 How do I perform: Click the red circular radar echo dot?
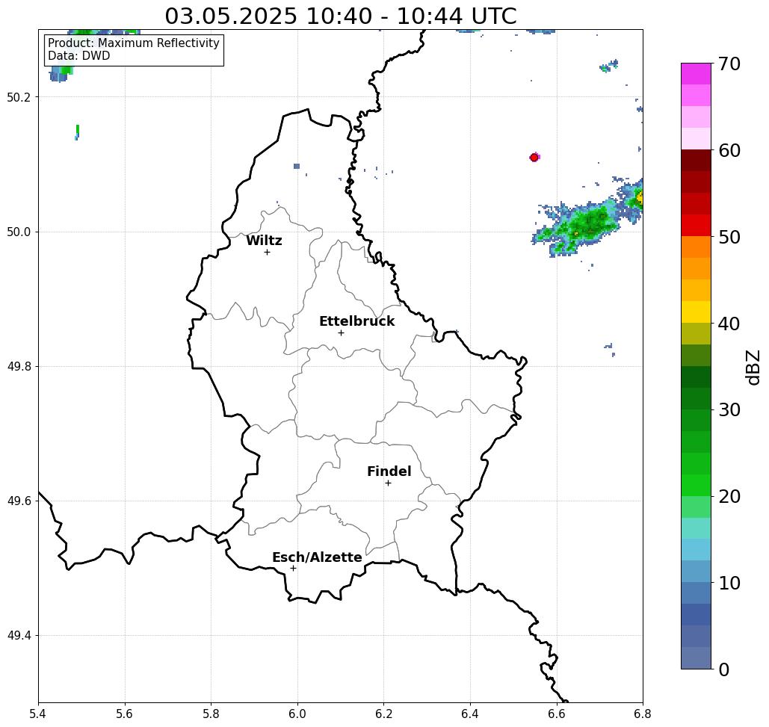point(534,158)
